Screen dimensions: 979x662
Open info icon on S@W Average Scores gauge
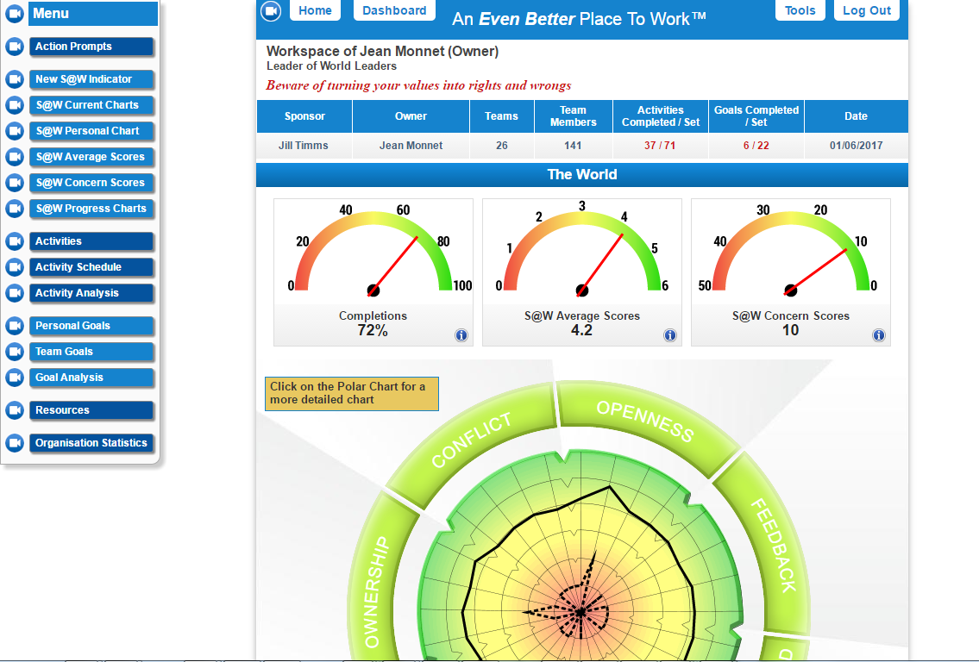click(670, 335)
